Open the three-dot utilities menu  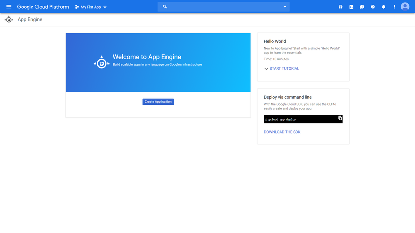[394, 7]
